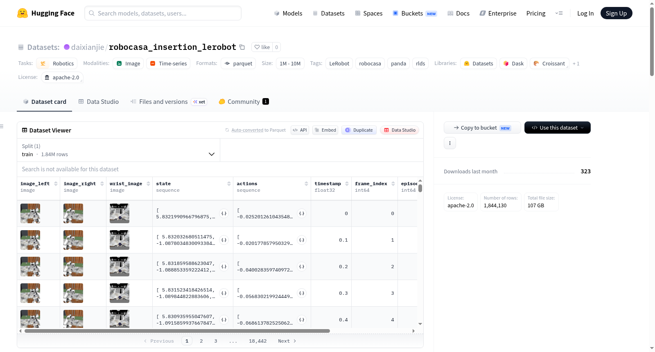The image size is (655, 352).
Task: Open the Community tab
Action: 244,102
